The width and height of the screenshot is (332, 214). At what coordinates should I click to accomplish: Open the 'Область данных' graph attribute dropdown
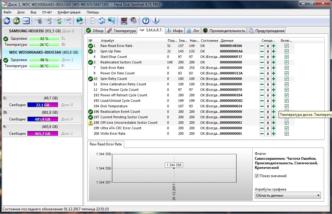[x=288, y=195]
